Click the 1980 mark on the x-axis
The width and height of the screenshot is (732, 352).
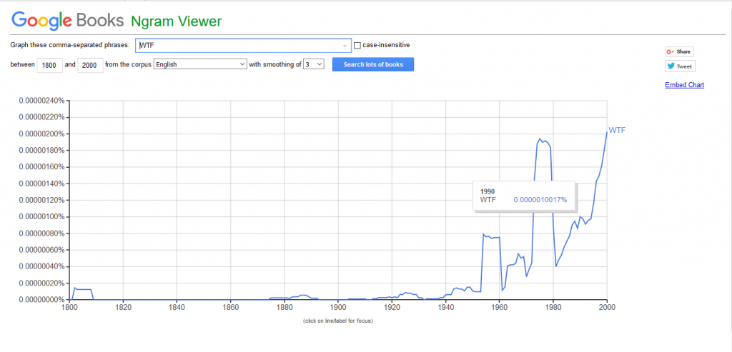[553, 308]
